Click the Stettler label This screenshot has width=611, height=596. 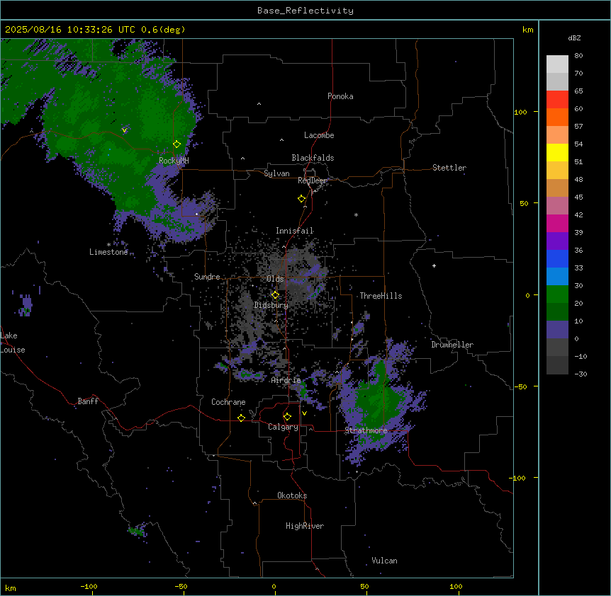coord(449,168)
